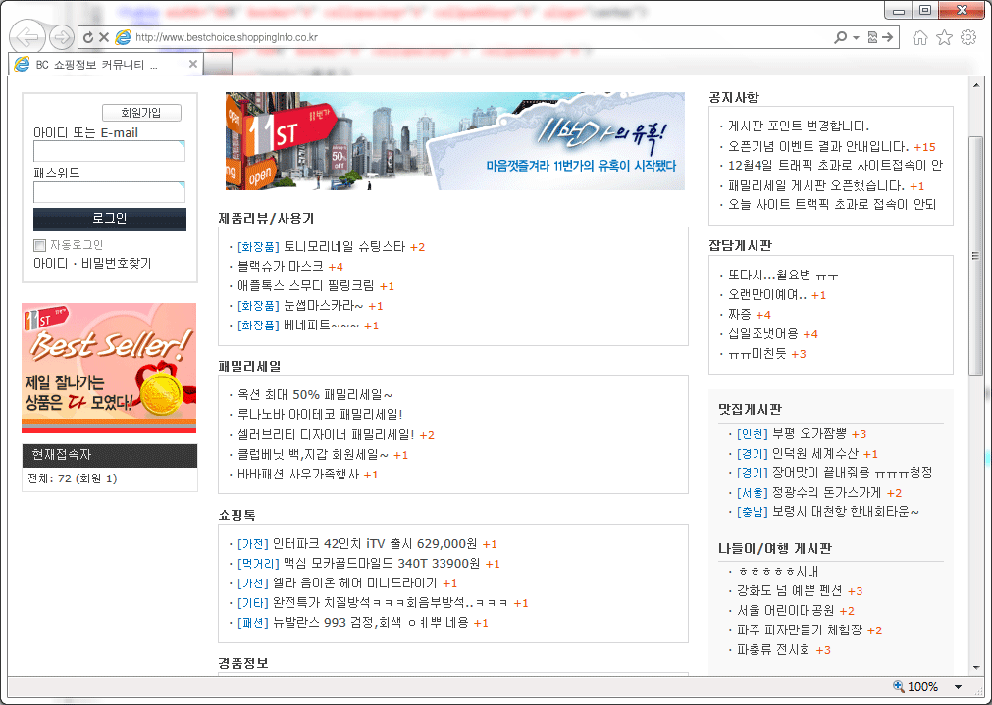The height and width of the screenshot is (705, 992).
Task: Open the 눈썹마스카라~ post
Action: pyautogui.click(x=323, y=305)
